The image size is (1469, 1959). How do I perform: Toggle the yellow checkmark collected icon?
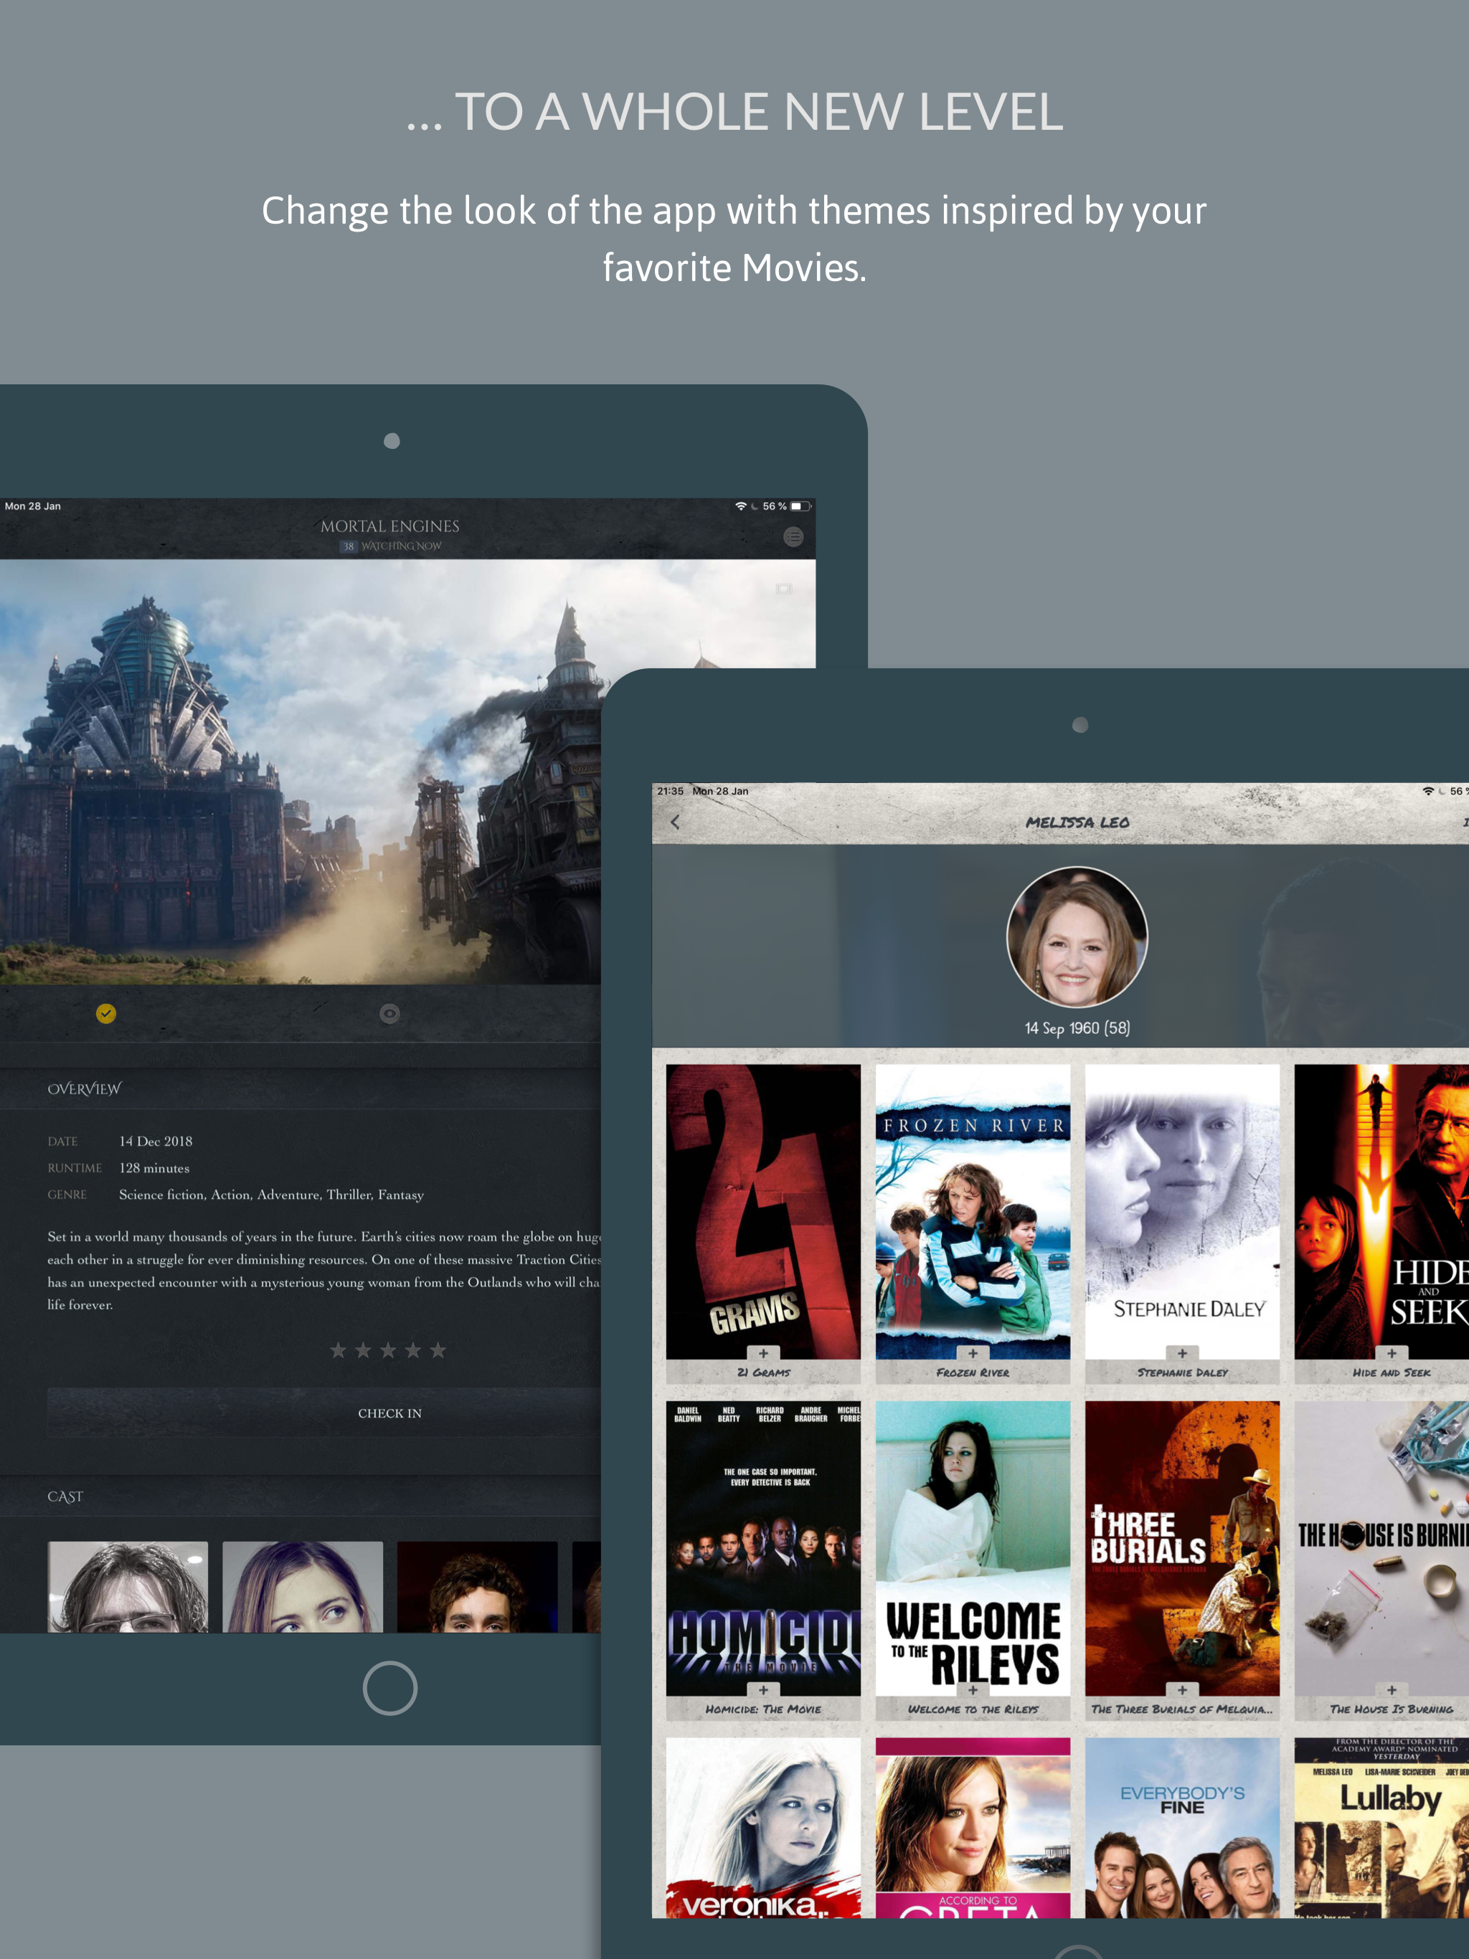pos(106,1013)
